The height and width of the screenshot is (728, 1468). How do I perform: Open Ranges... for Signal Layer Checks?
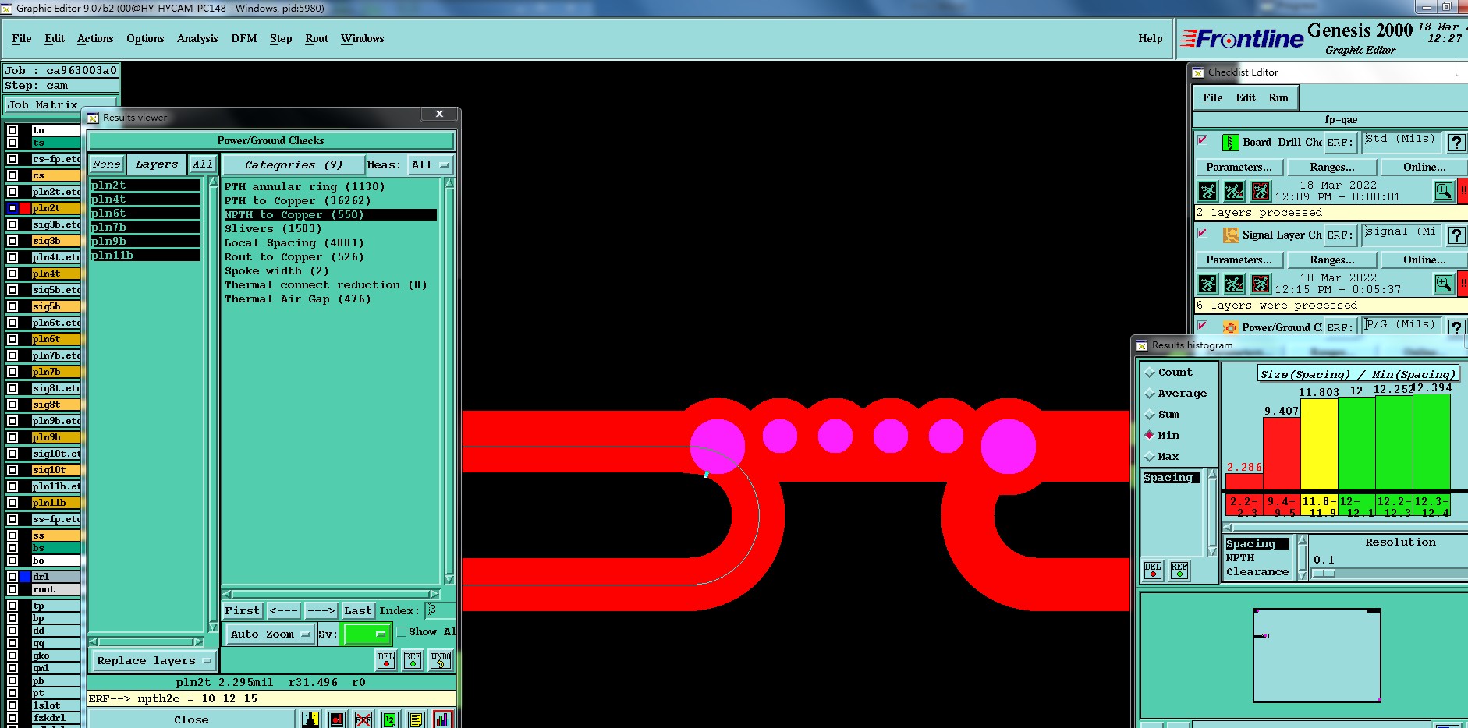tap(1332, 260)
